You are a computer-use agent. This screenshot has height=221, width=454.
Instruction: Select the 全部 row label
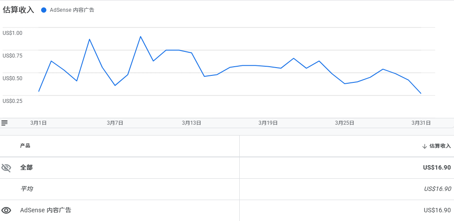(x=26, y=168)
